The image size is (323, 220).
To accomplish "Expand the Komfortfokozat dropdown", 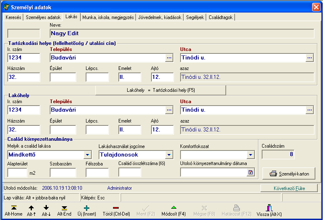I will tap(250, 155).
